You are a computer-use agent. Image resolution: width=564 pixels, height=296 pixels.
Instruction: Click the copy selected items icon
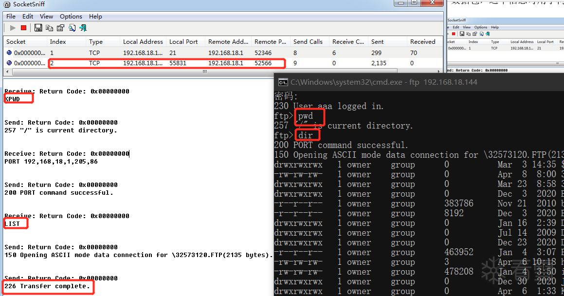coord(49,28)
